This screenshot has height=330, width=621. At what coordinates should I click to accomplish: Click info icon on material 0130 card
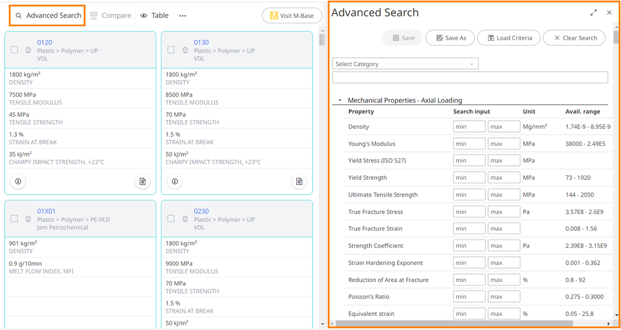tap(174, 182)
